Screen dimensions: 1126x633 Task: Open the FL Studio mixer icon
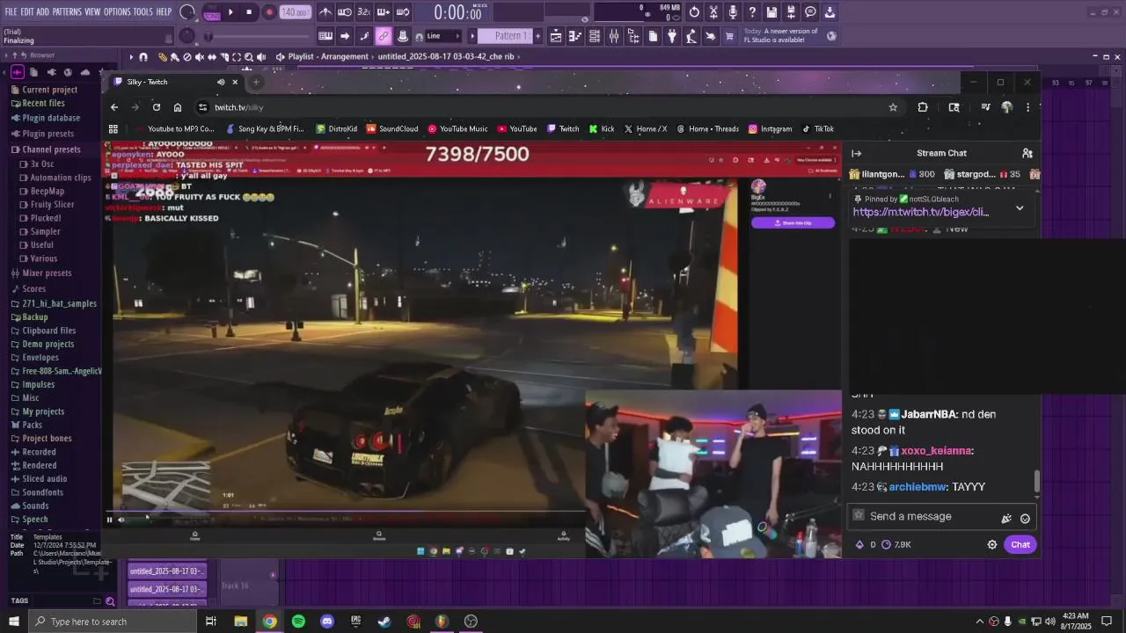pos(613,36)
